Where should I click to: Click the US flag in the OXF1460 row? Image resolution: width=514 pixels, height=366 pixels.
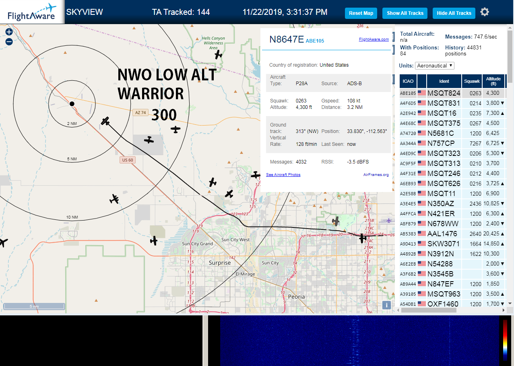point(422,304)
